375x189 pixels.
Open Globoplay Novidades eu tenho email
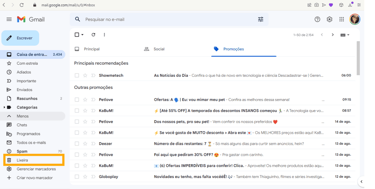[x=213, y=177]
